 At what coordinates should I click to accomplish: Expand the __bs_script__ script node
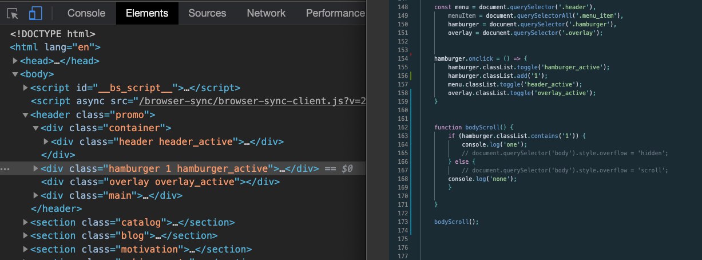(x=25, y=88)
